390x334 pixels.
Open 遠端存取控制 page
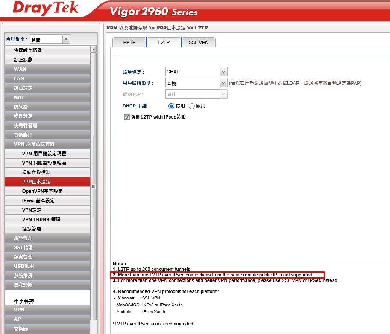coord(47,173)
